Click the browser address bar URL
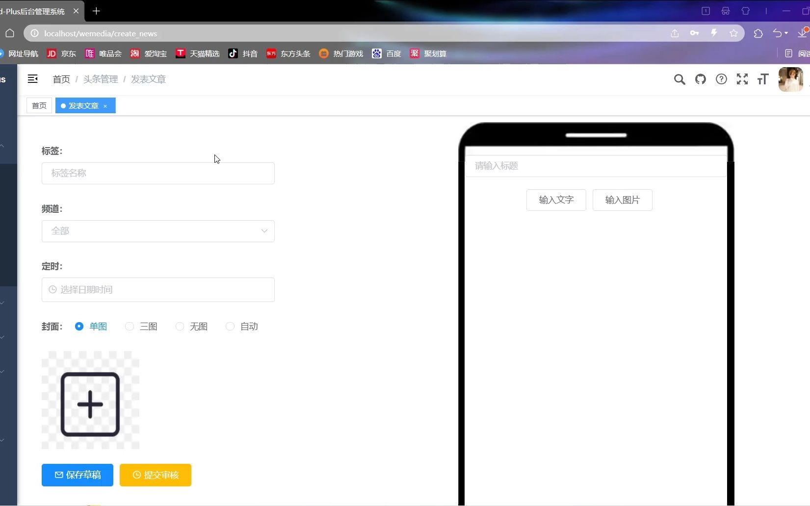This screenshot has width=810, height=506. pyautogui.click(x=101, y=33)
